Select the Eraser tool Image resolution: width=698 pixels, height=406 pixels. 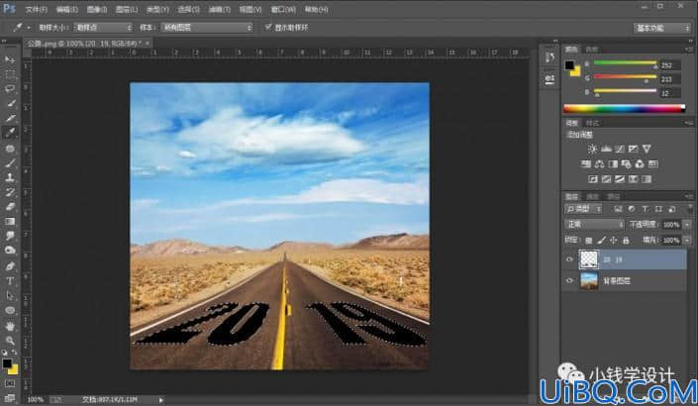coord(10,207)
